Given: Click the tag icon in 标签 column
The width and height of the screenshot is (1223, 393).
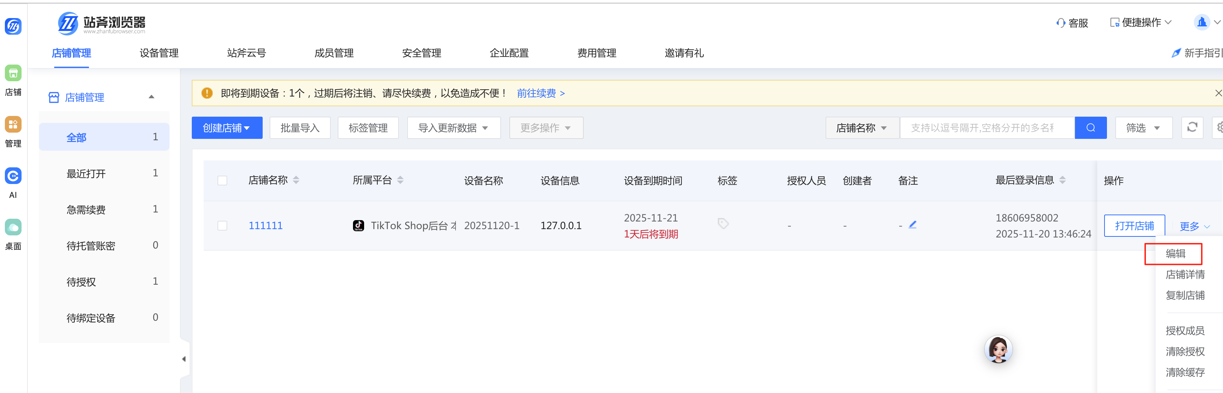Looking at the screenshot, I should coord(723,224).
